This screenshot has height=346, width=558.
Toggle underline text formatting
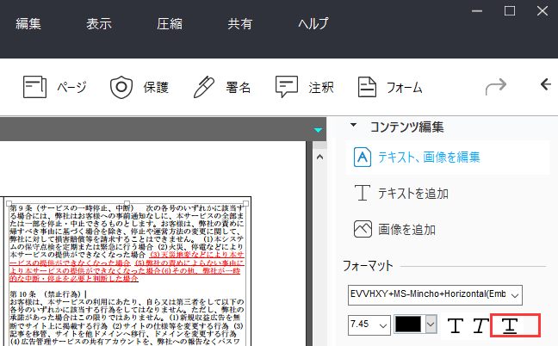[510, 325]
